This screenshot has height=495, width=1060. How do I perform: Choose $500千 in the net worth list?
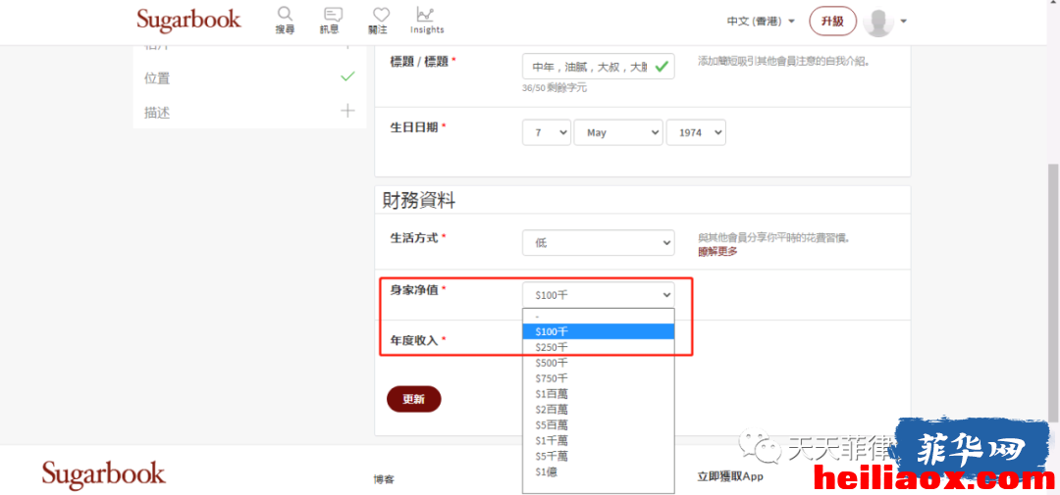pyautogui.click(x=599, y=363)
